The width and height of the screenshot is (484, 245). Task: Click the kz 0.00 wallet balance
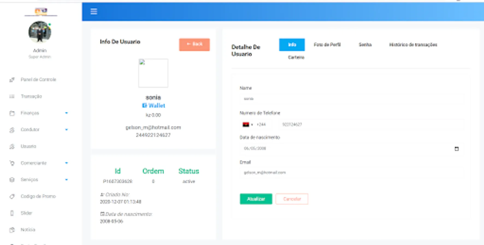click(x=153, y=115)
